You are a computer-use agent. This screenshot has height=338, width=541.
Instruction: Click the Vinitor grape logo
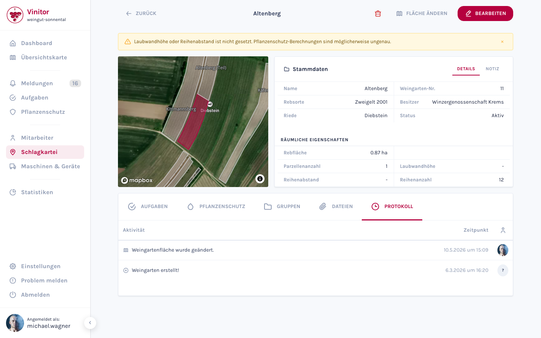[15, 15]
